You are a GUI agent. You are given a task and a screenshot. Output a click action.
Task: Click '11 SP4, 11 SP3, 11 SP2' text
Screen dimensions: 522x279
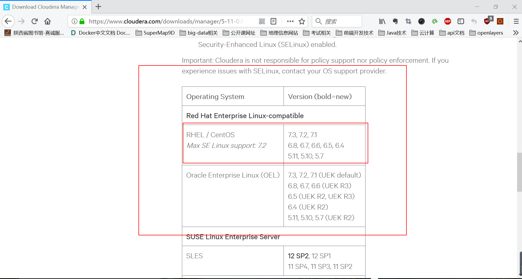(320, 266)
